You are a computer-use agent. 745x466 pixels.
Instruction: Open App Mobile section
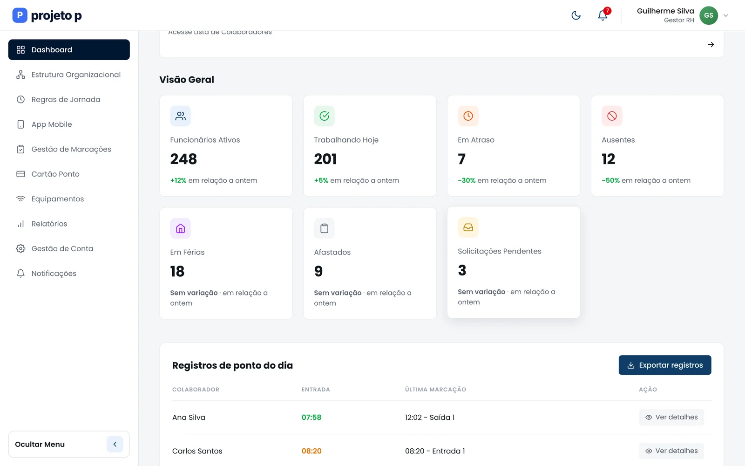69,124
